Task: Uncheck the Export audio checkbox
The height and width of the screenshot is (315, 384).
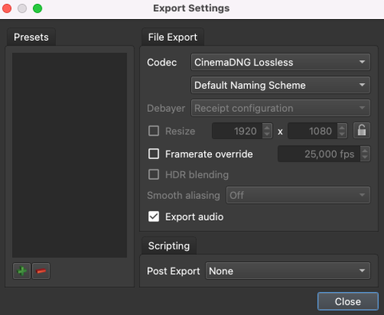Action: click(x=154, y=217)
